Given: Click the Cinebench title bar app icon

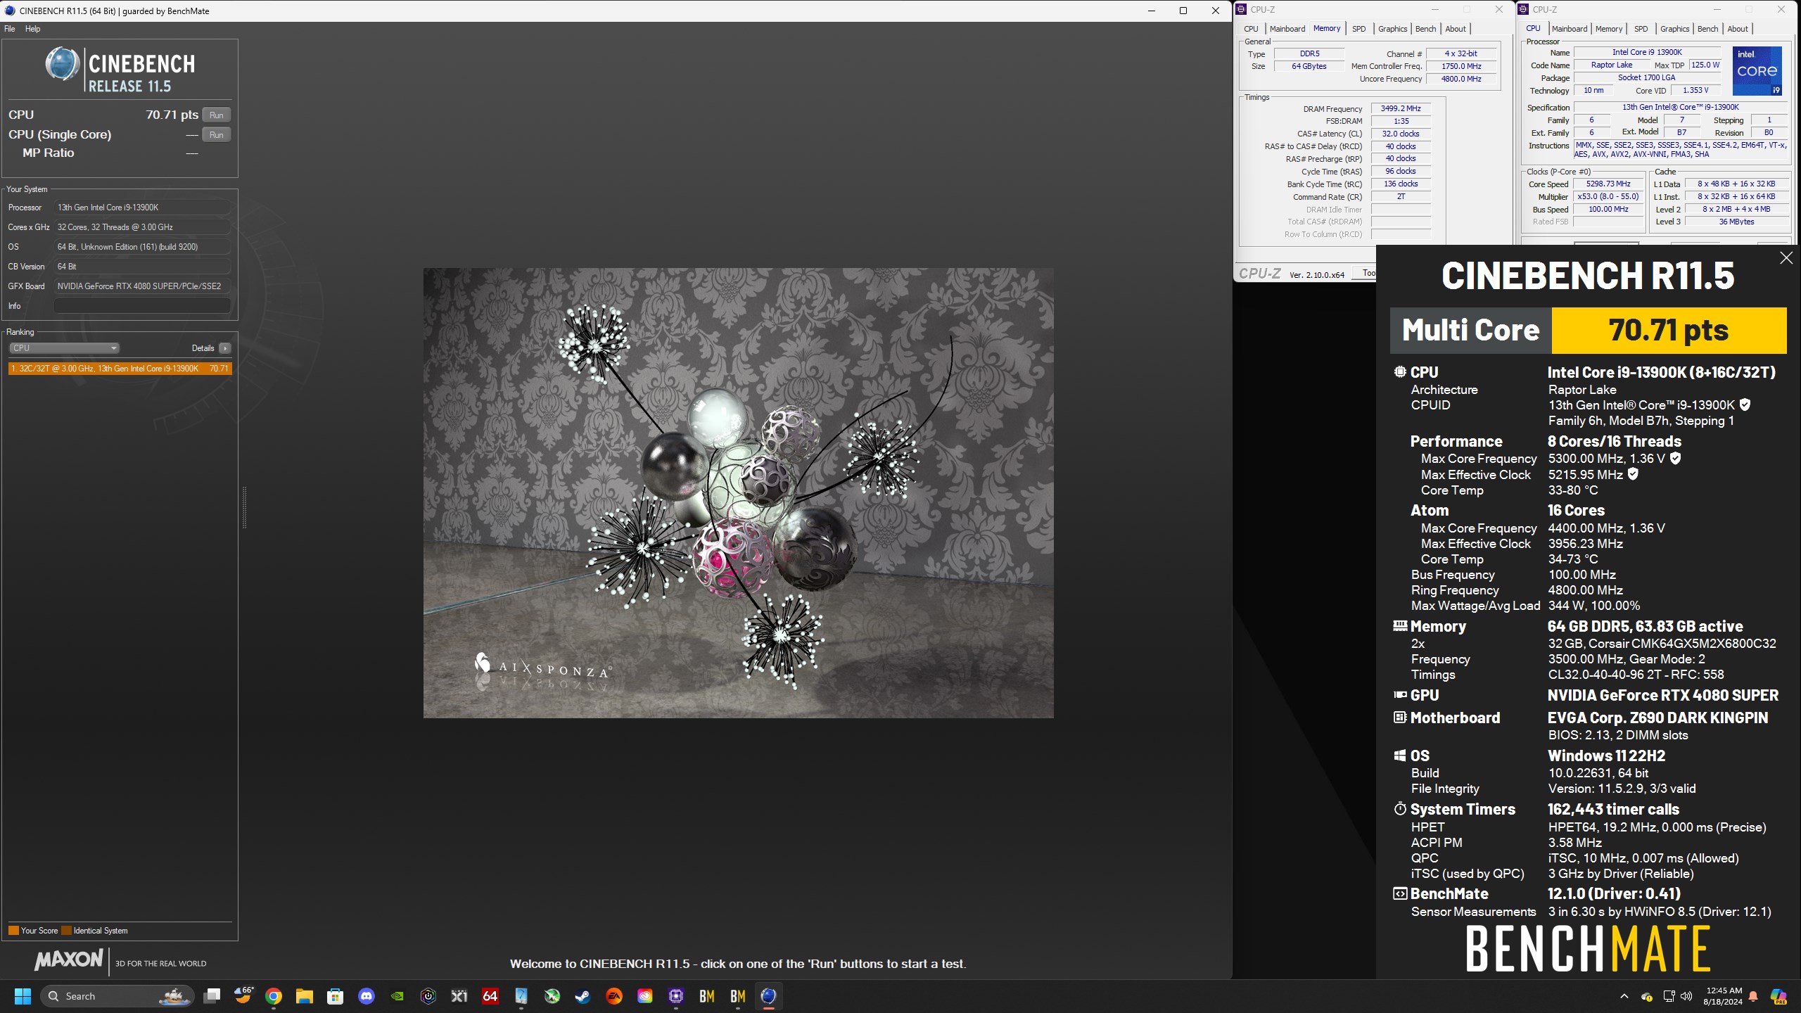Looking at the screenshot, I should tap(10, 11).
